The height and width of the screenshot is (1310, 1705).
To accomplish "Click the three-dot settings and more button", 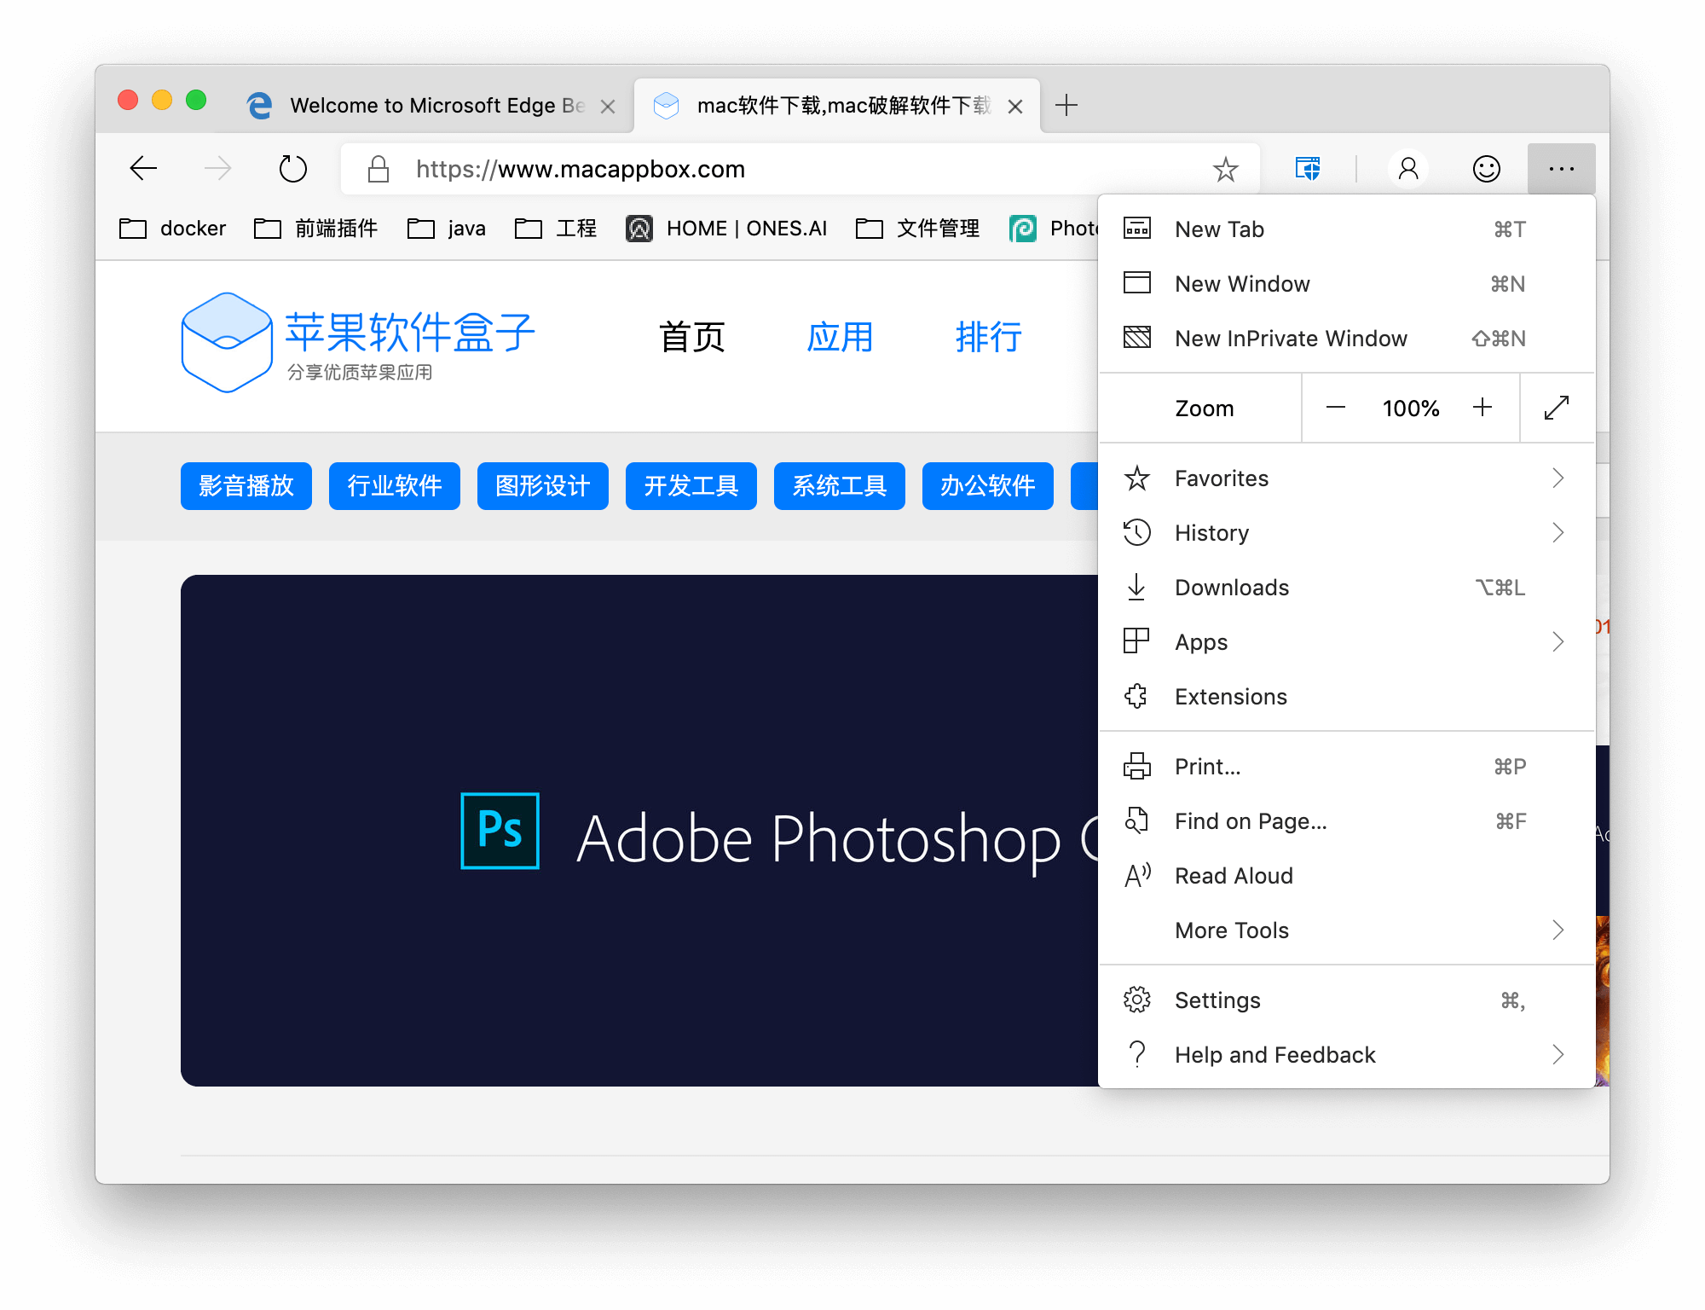I will (x=1561, y=169).
